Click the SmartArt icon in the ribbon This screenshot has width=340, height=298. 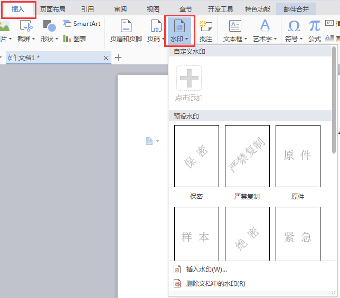(x=67, y=24)
